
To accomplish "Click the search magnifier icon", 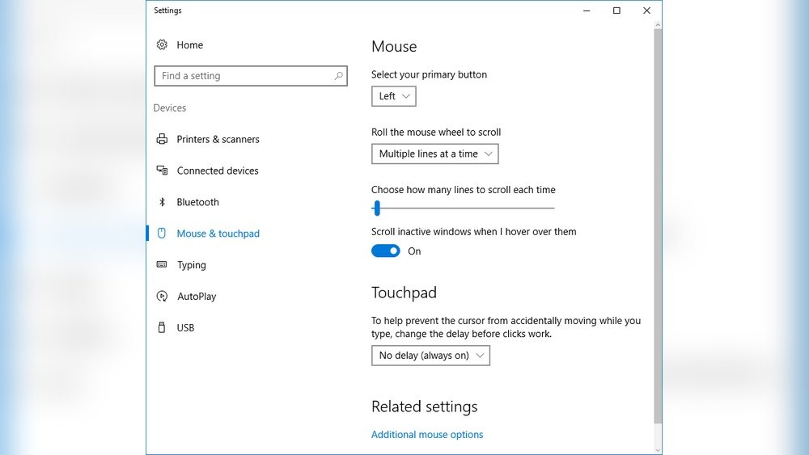I will coord(339,76).
